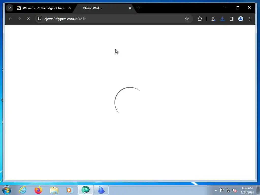Screen dimensions: 260x195
Task: Open the profile avatar menu
Action: (x=241, y=19)
